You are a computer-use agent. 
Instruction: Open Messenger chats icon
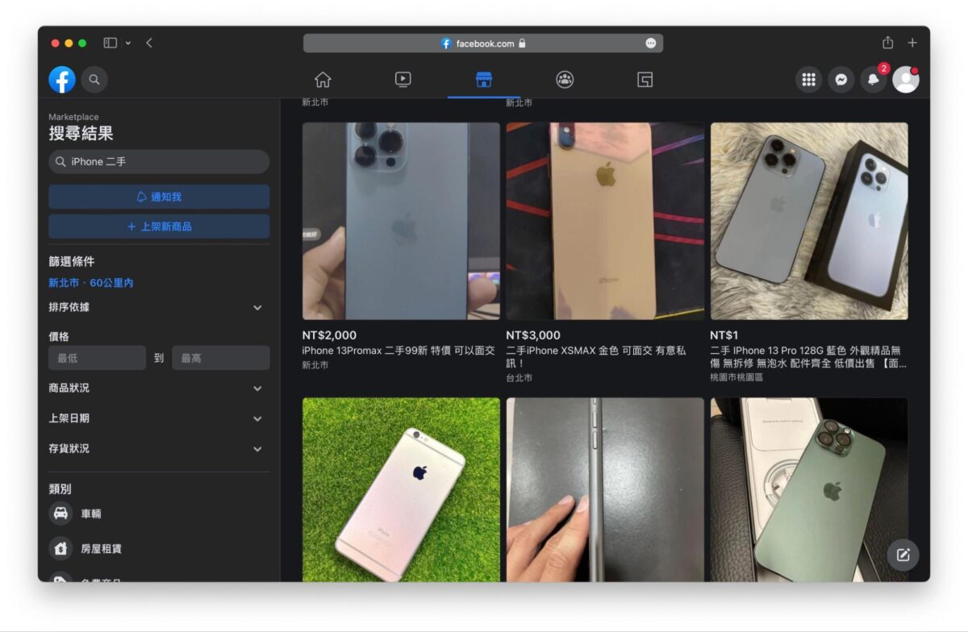841,80
